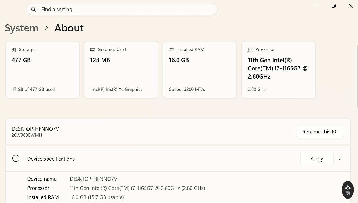The image size is (358, 203).
Task: Select the Device name row value
Action: tap(93, 179)
